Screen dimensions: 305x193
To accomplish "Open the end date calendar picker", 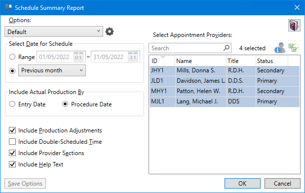I will (133, 57).
